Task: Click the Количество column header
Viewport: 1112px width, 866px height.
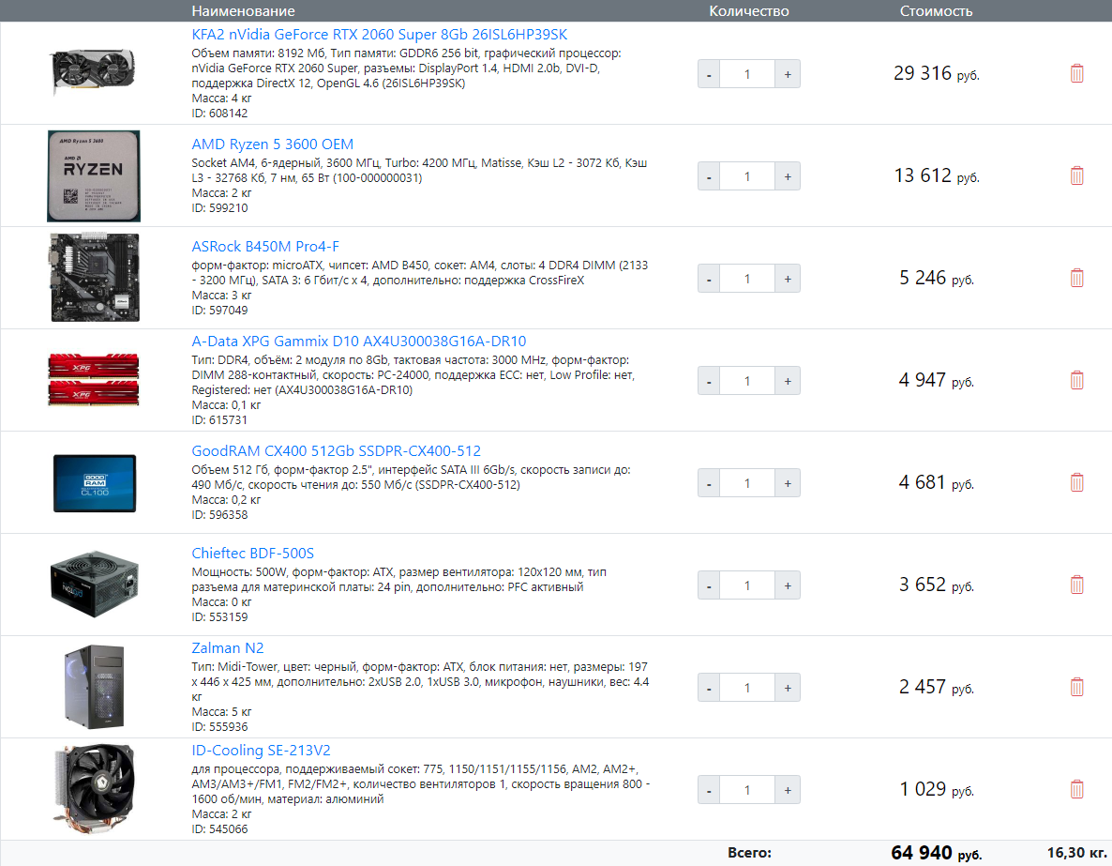Action: pos(749,10)
